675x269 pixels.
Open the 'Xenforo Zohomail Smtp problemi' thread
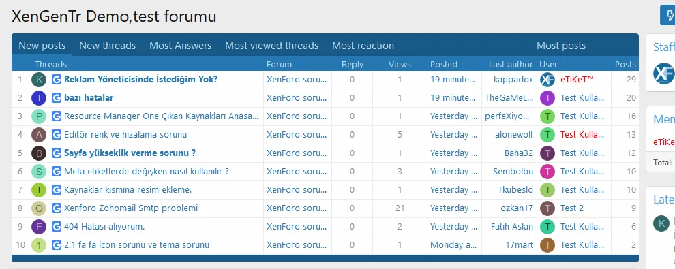tap(131, 208)
